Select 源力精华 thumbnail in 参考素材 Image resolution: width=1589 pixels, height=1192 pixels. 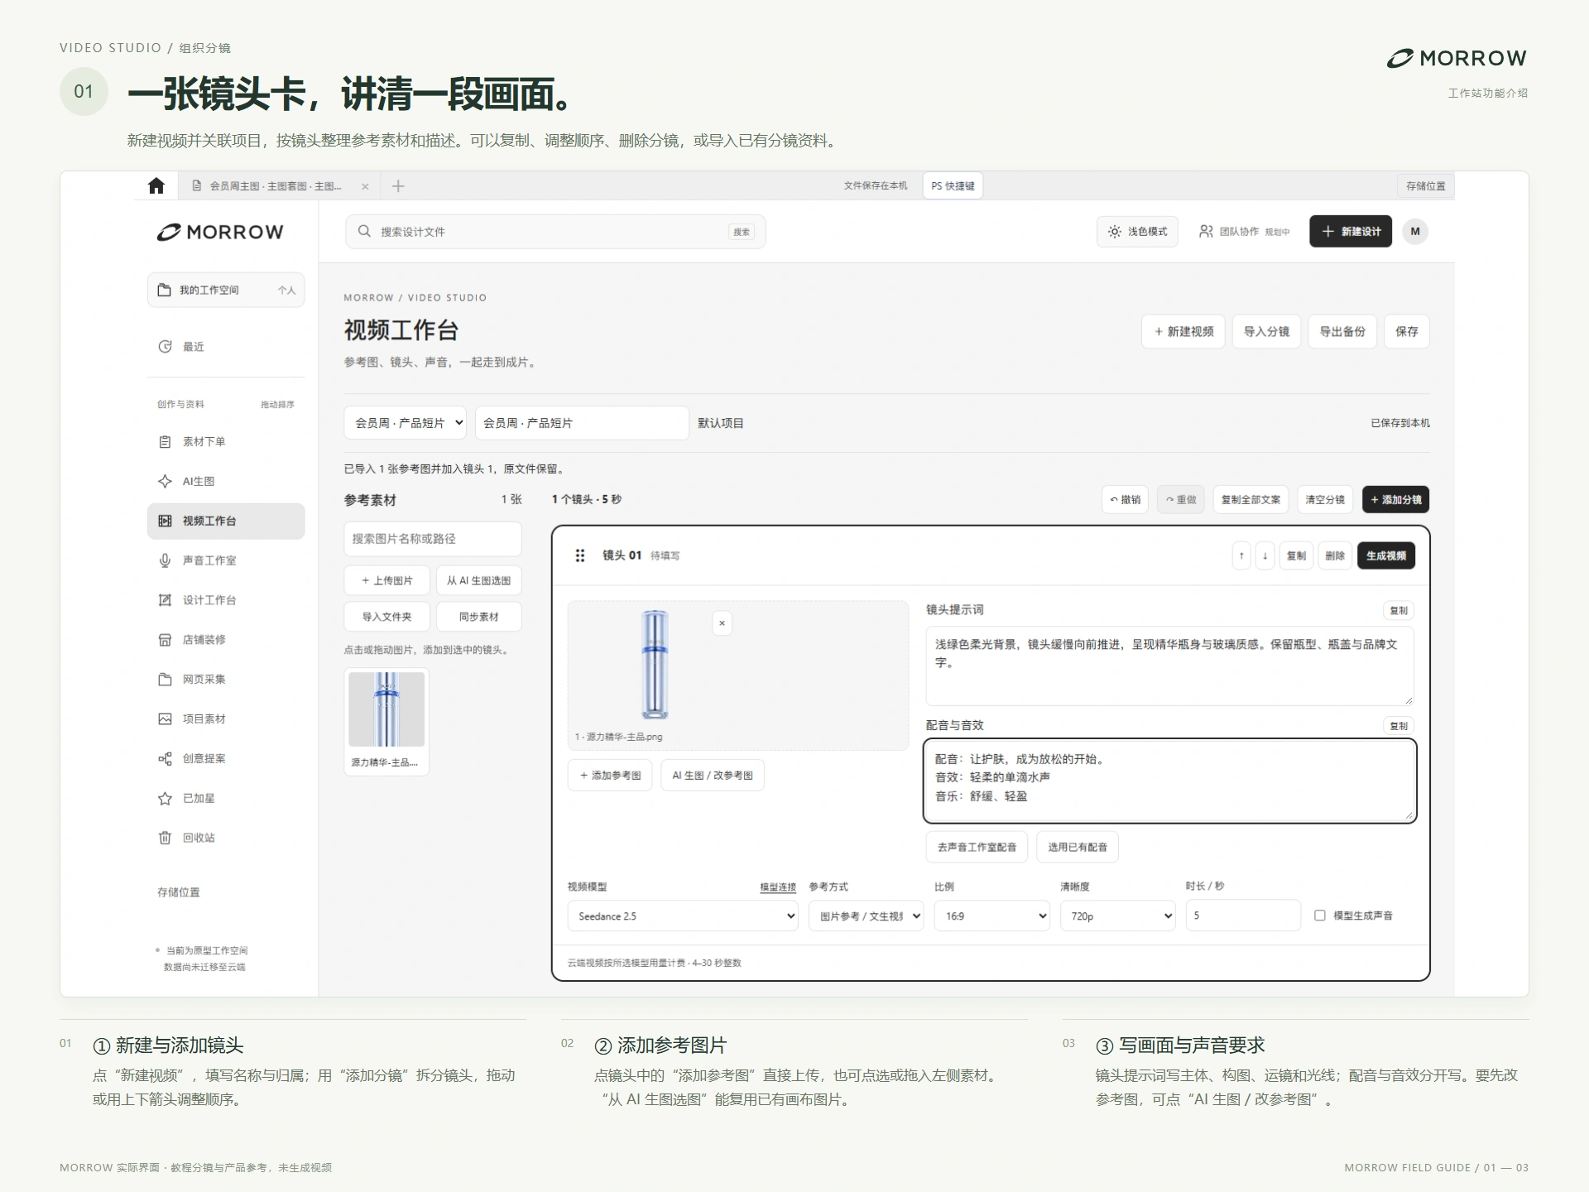(x=386, y=722)
